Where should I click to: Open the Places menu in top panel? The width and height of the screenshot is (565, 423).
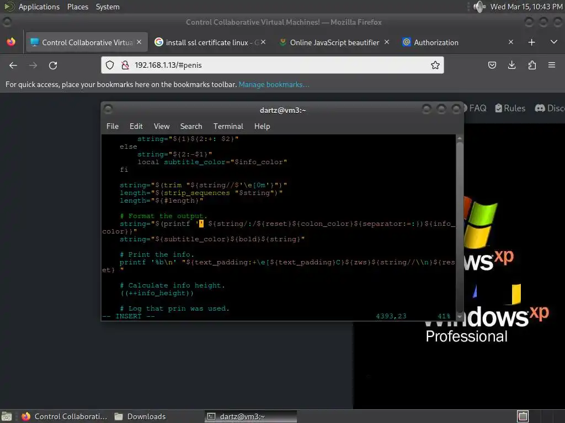(78, 7)
